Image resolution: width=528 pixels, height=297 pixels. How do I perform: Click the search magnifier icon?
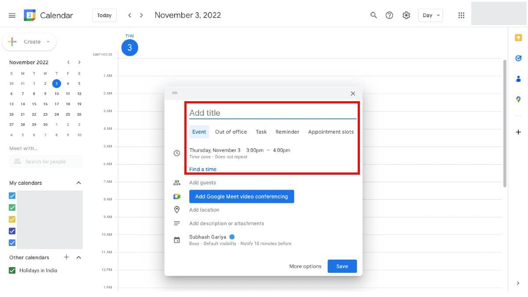(x=374, y=15)
